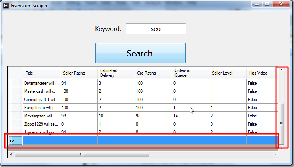Click the horizontal scrollbar left arrow
The height and width of the screenshot is (167, 294).
[x=11, y=154]
